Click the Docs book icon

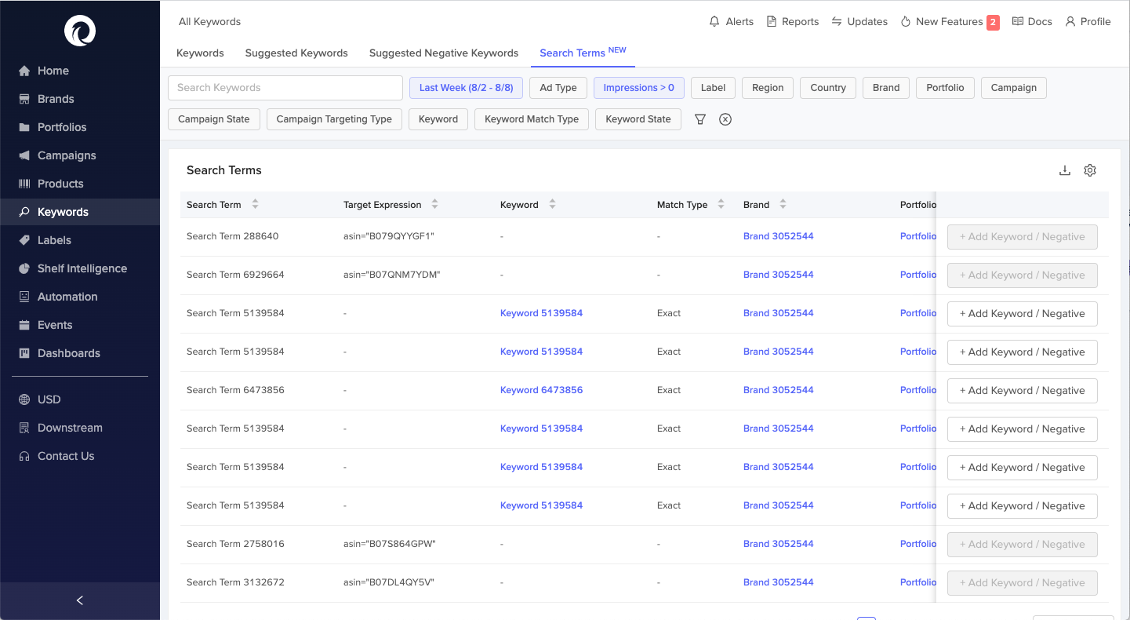[1018, 21]
